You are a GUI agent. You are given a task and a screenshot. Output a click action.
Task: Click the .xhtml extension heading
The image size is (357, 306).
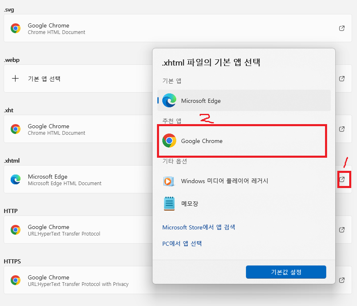click(x=11, y=161)
